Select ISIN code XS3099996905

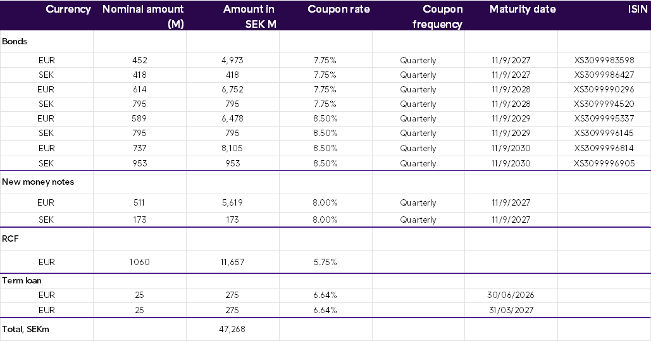click(604, 163)
